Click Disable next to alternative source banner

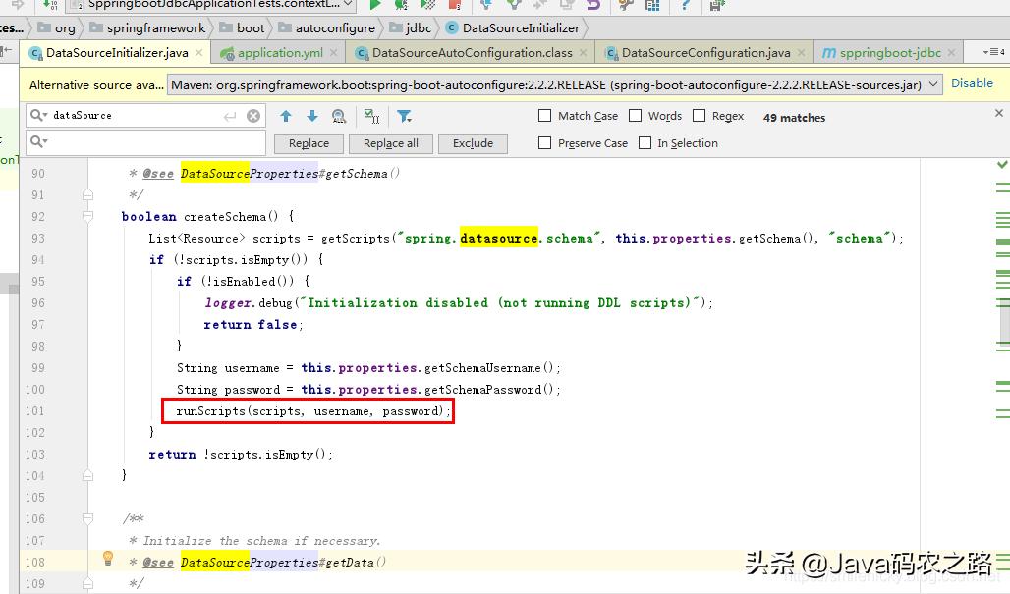pyautogui.click(x=972, y=83)
